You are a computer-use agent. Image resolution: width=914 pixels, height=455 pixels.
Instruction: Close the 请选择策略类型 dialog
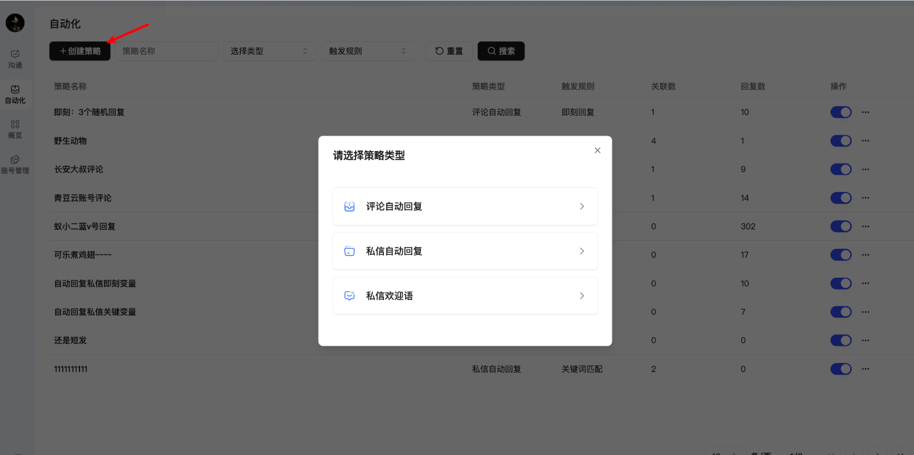tap(597, 151)
